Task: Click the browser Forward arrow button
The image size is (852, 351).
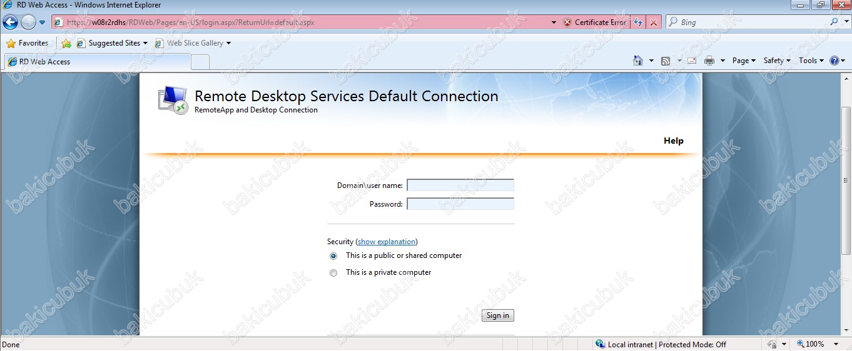Action: pos(28,22)
